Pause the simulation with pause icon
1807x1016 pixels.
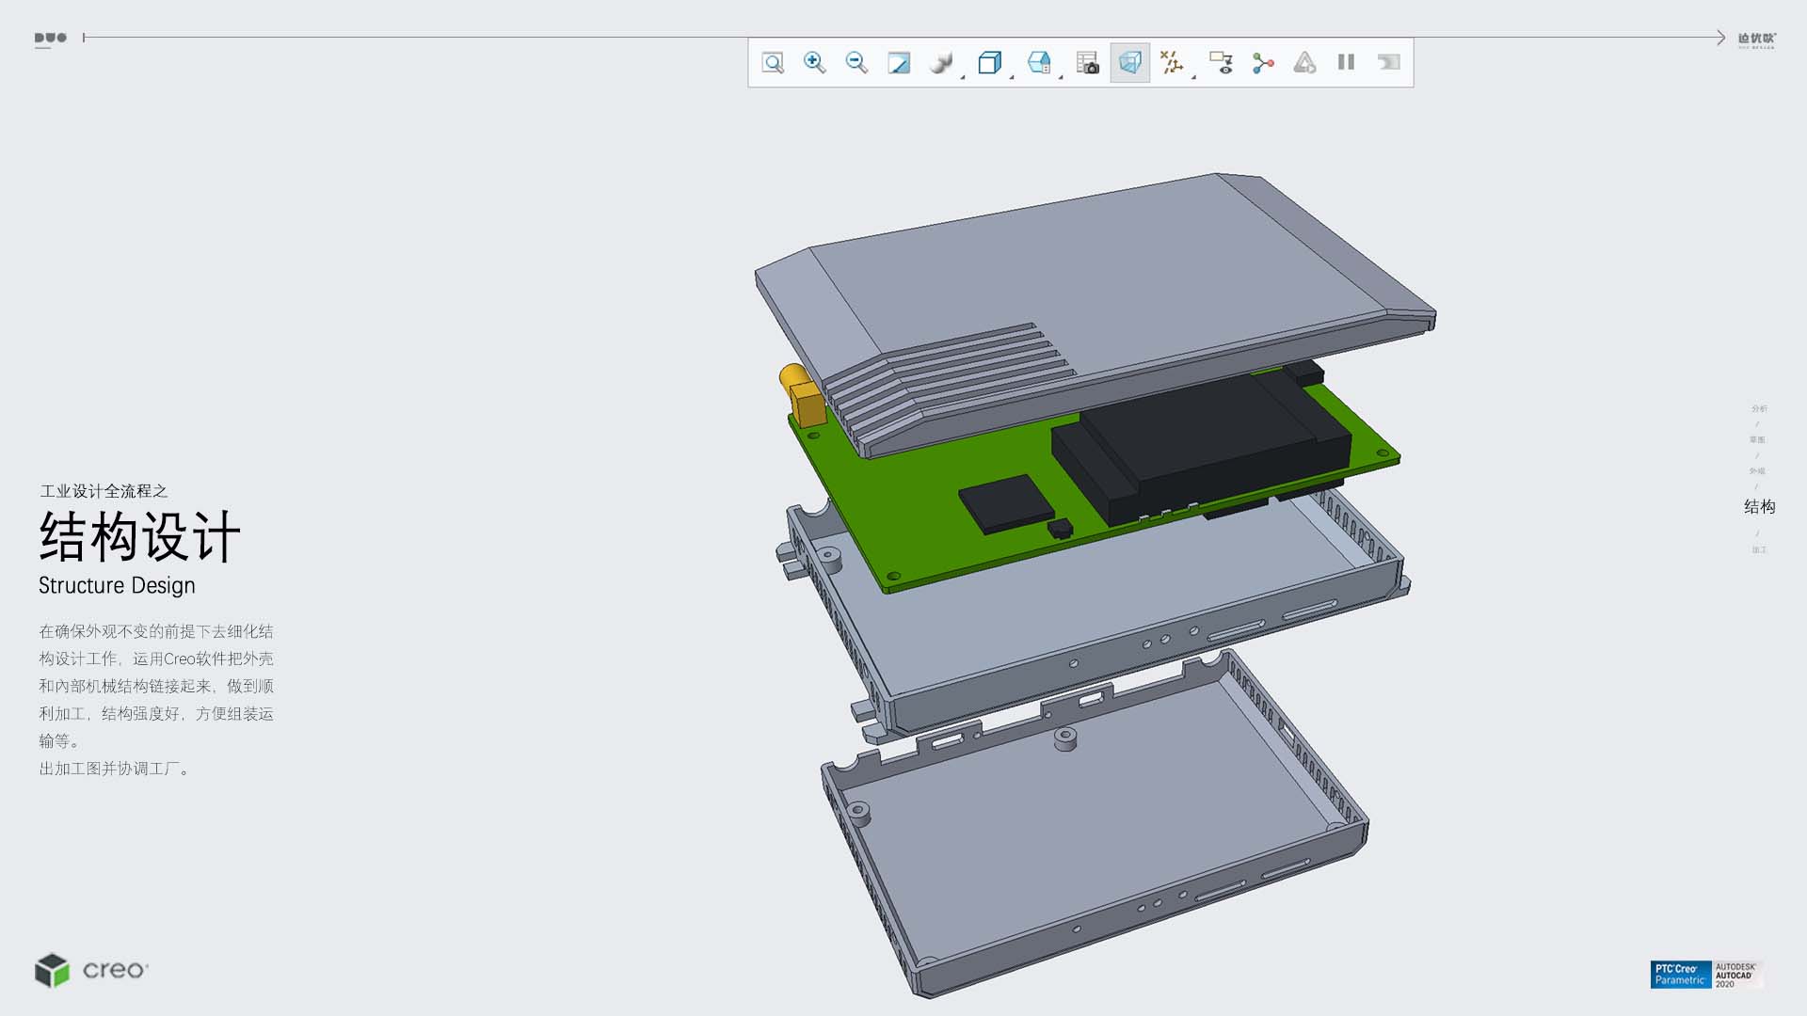tap(1346, 63)
